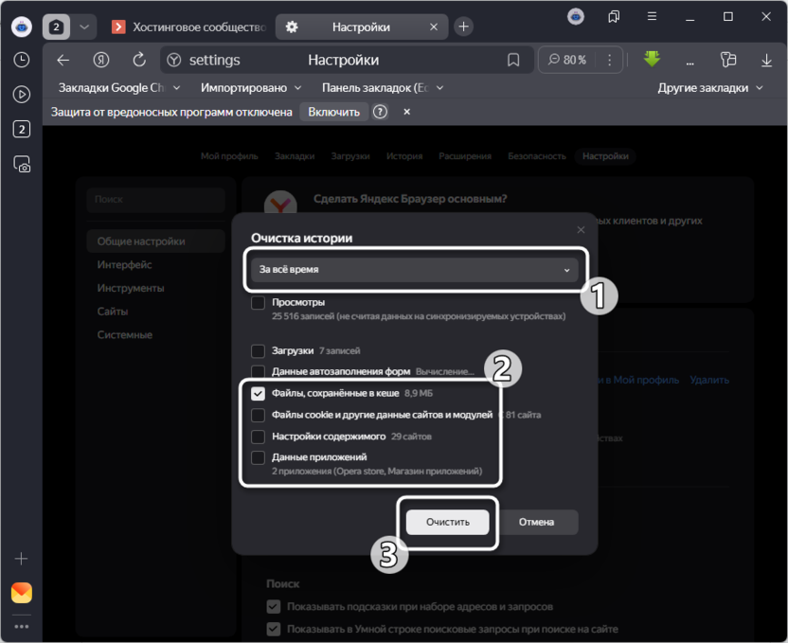Switch to Хостинговое сообщество tab
The image size is (788, 643).
[189, 27]
